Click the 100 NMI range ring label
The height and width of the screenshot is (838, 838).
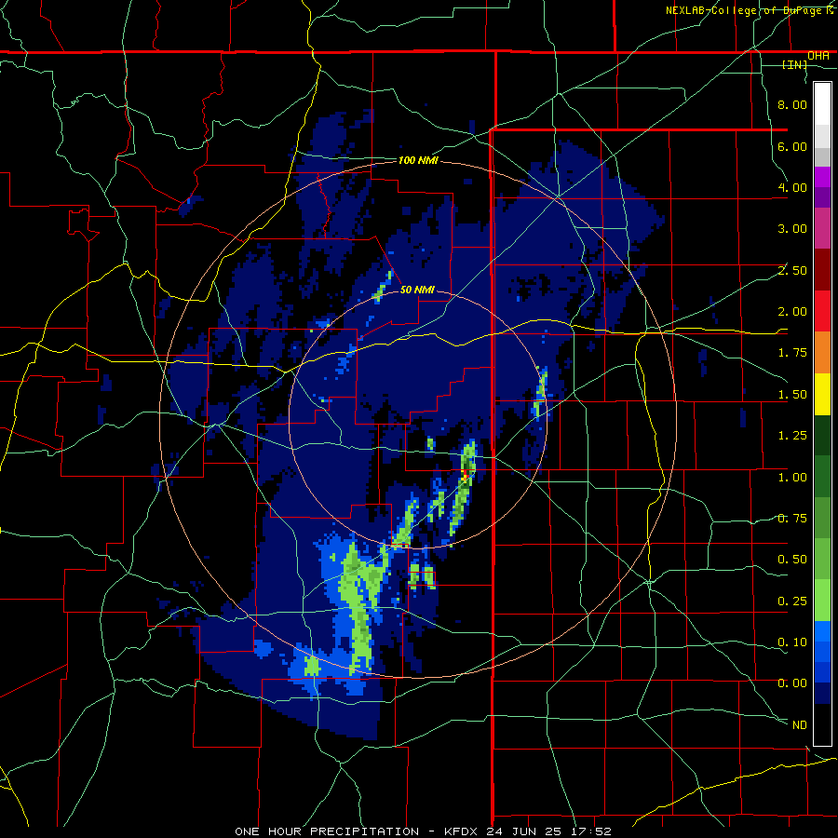point(418,160)
